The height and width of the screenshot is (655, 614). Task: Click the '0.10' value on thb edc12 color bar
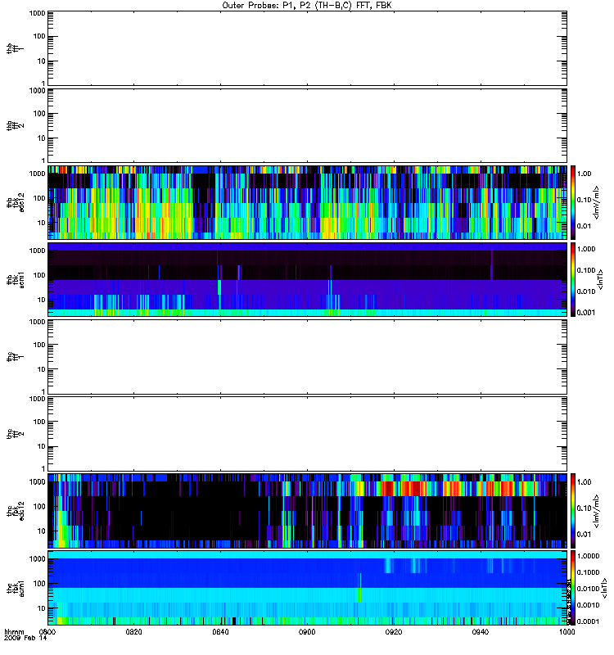(x=584, y=200)
